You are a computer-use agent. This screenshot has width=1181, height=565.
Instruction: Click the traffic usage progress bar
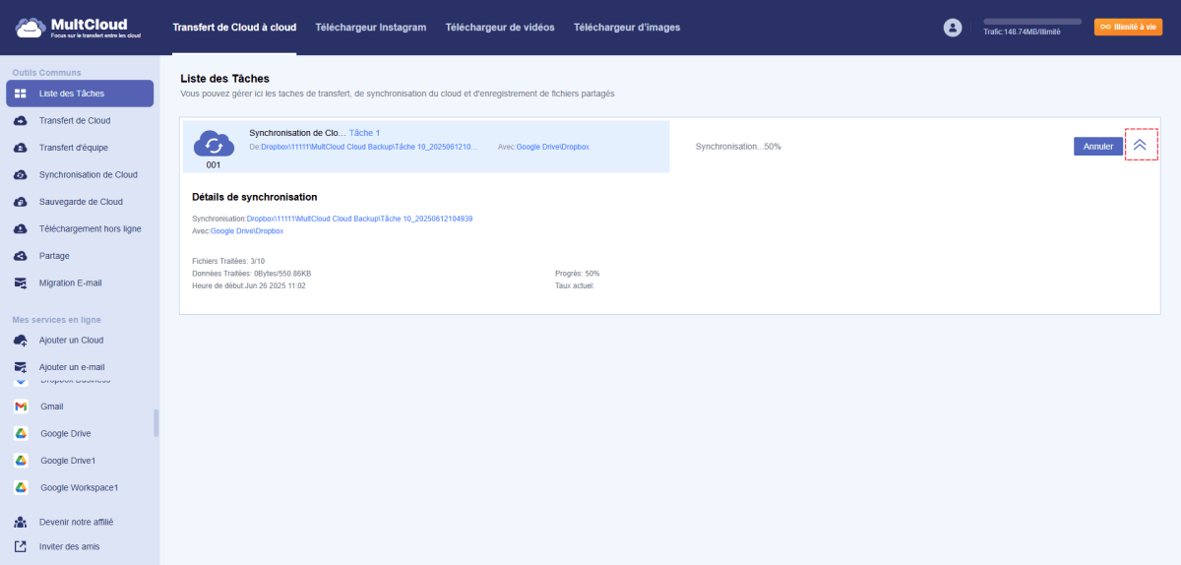(1032, 21)
